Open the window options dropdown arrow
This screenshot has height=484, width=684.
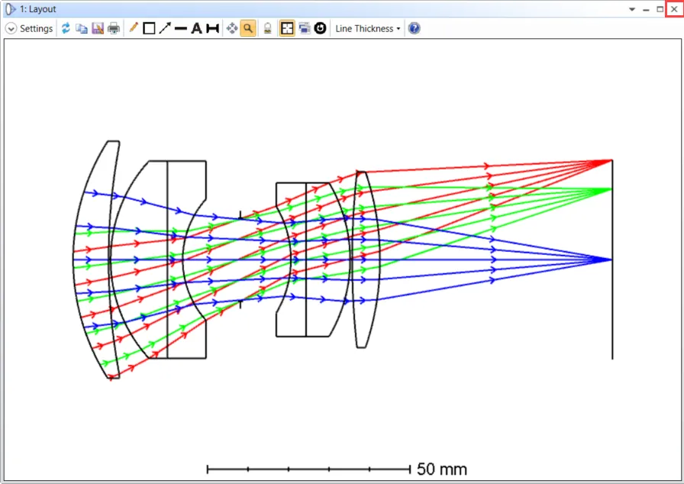632,9
